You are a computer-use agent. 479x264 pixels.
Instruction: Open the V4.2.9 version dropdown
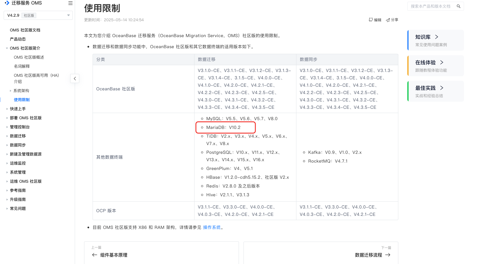tap(38, 15)
